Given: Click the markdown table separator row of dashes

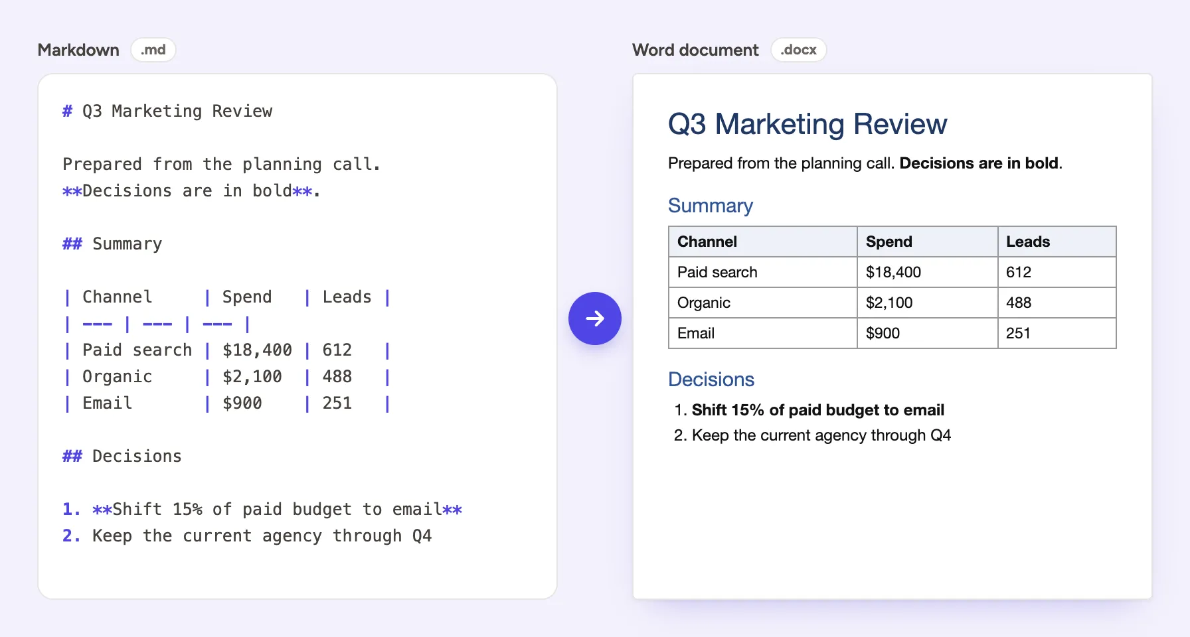Looking at the screenshot, I should [157, 324].
